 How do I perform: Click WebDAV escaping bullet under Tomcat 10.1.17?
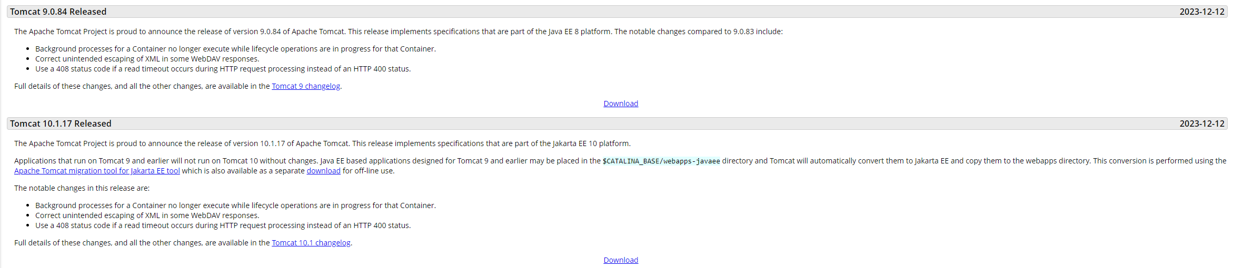point(147,215)
